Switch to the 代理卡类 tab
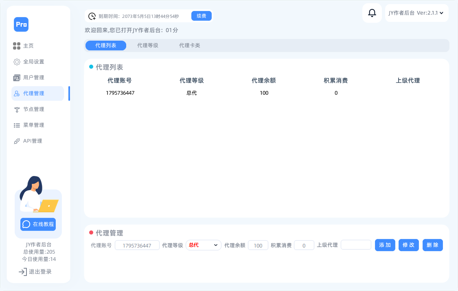458x291 pixels. 188,46
